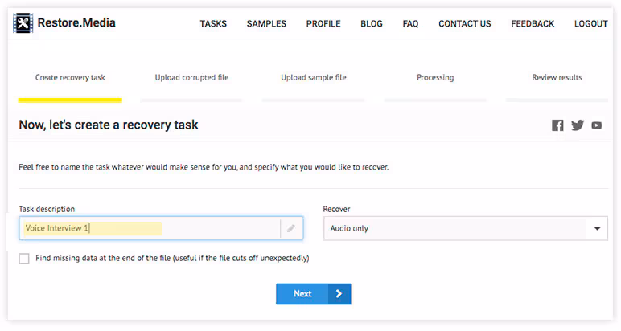The height and width of the screenshot is (331, 621).
Task: Select the Review results step
Action: click(557, 78)
